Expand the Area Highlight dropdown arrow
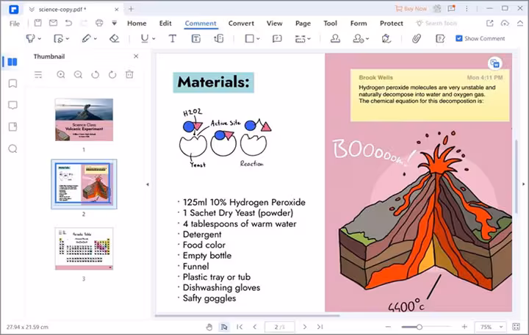 (68, 39)
